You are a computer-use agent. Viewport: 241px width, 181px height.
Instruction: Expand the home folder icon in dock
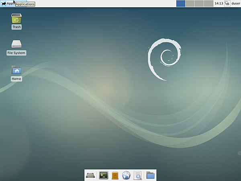pyautogui.click(x=150, y=175)
